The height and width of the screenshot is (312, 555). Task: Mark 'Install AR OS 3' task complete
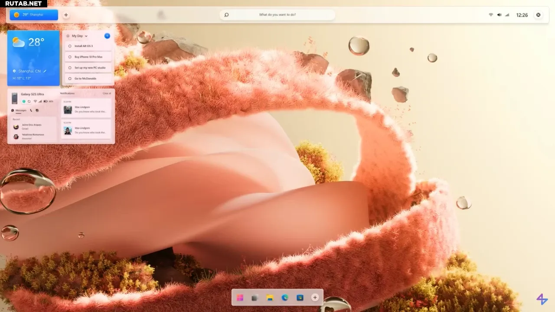(x=70, y=46)
